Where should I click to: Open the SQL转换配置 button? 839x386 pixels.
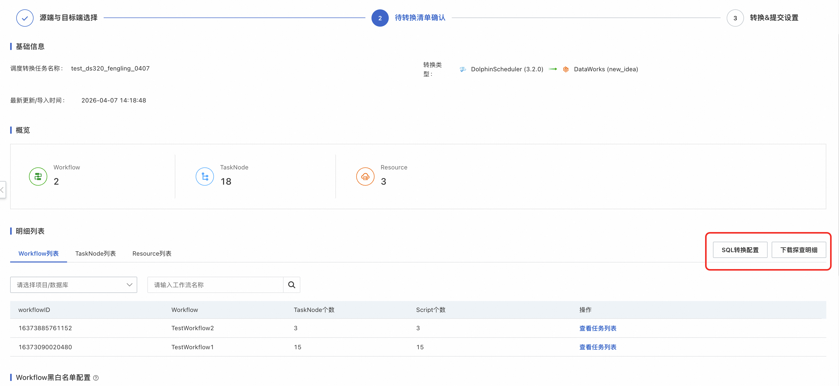click(x=740, y=250)
